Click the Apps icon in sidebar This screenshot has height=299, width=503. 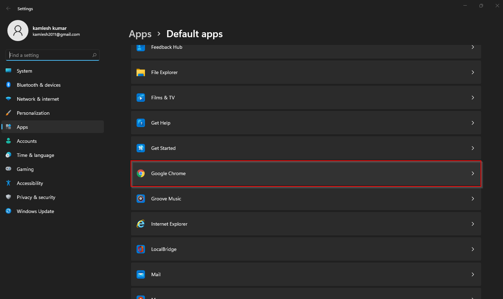click(8, 127)
